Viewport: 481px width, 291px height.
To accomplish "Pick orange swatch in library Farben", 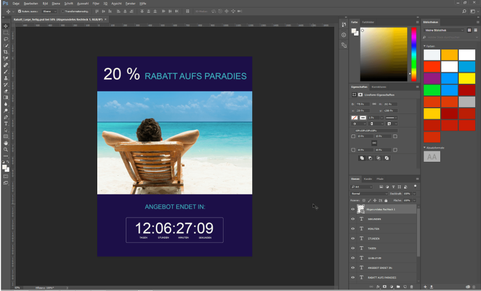I will 450,55.
